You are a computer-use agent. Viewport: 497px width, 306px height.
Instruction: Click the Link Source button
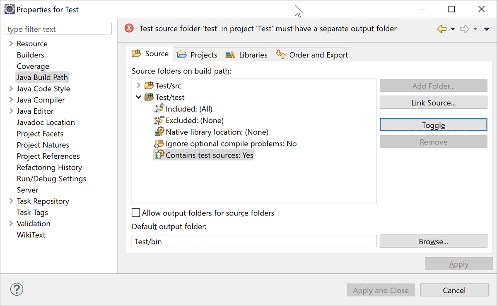pyautogui.click(x=433, y=103)
